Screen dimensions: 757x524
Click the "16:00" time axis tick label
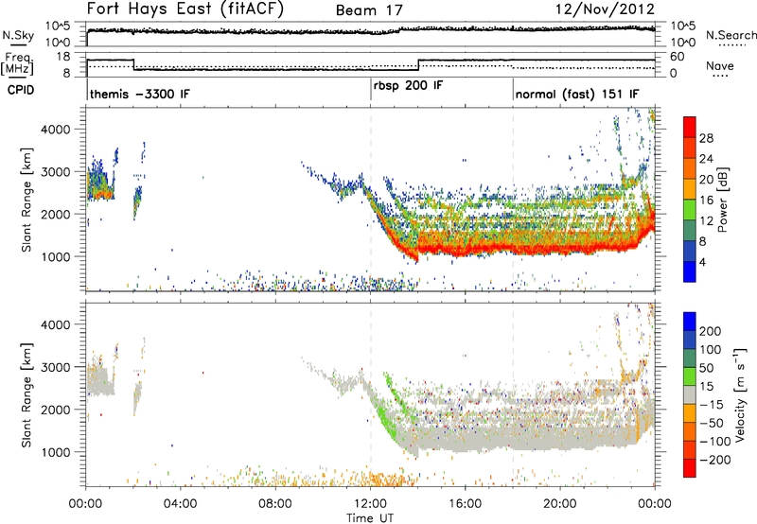[465, 503]
